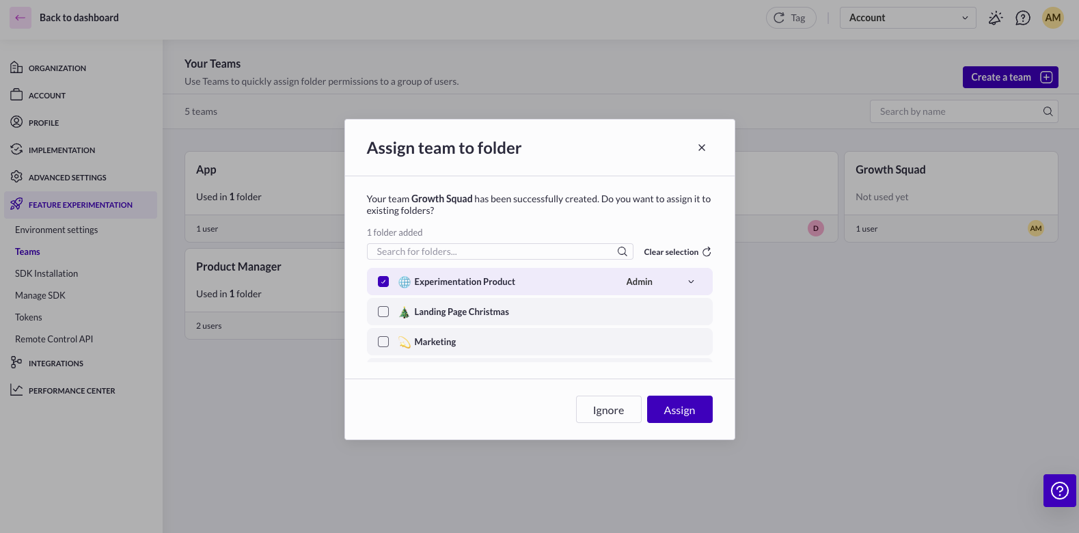Click the back arrow icon
Viewport: 1079px width, 533px height.
tap(21, 18)
